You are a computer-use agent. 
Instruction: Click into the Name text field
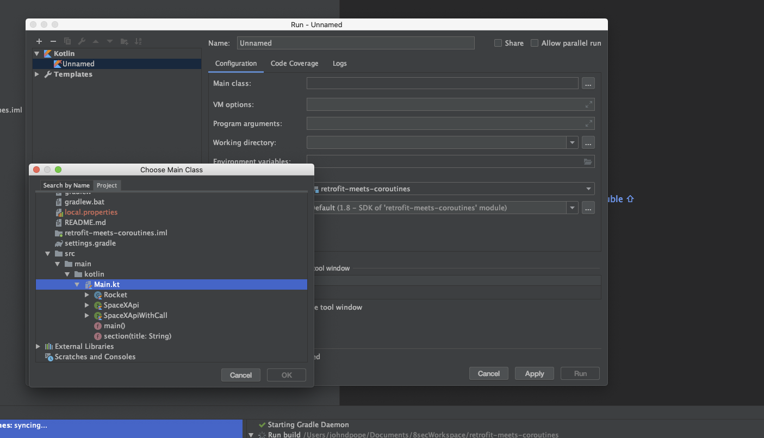coord(356,43)
